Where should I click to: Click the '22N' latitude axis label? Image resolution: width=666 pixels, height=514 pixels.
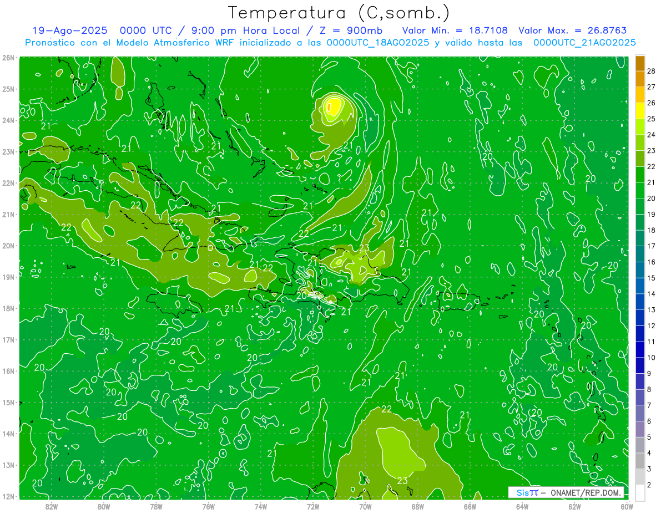click(x=8, y=183)
